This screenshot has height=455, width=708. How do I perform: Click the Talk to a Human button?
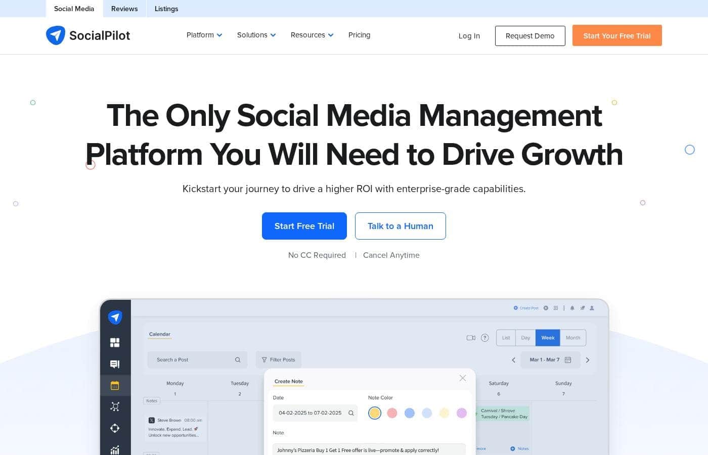pos(401,226)
